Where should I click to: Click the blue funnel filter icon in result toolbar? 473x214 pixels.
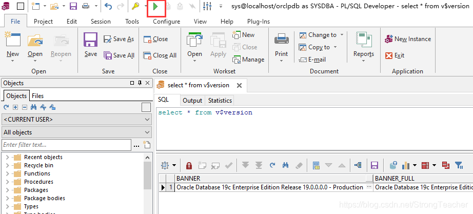(x=459, y=165)
